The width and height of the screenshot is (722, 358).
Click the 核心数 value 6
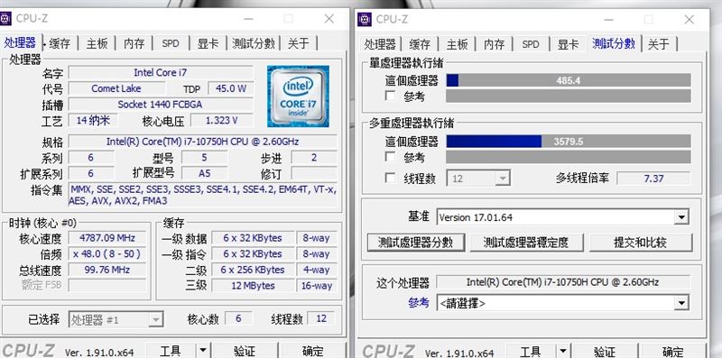pyautogui.click(x=238, y=318)
